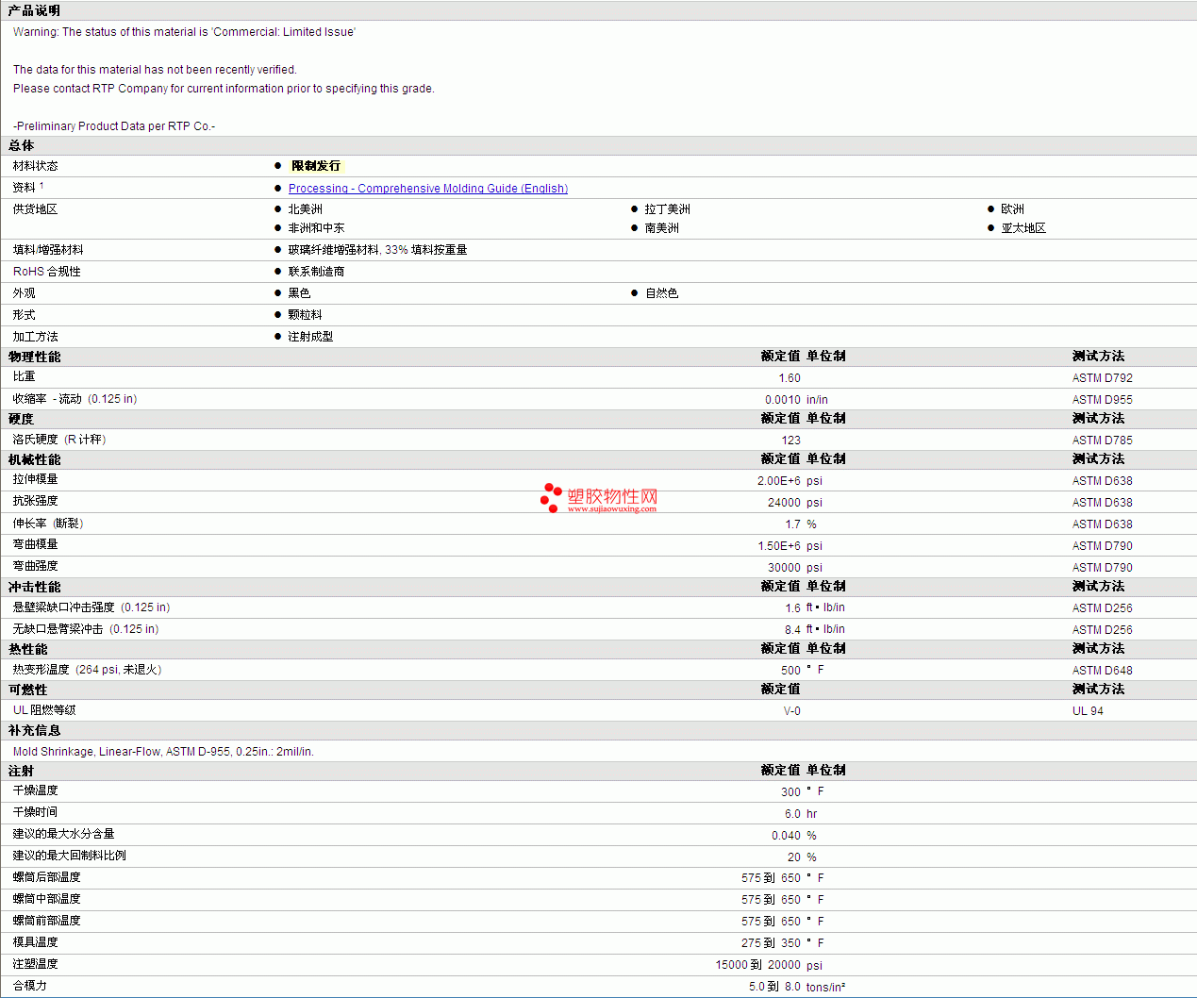
Task: Click notched Izod impact value 1.6
Action: click(793, 608)
